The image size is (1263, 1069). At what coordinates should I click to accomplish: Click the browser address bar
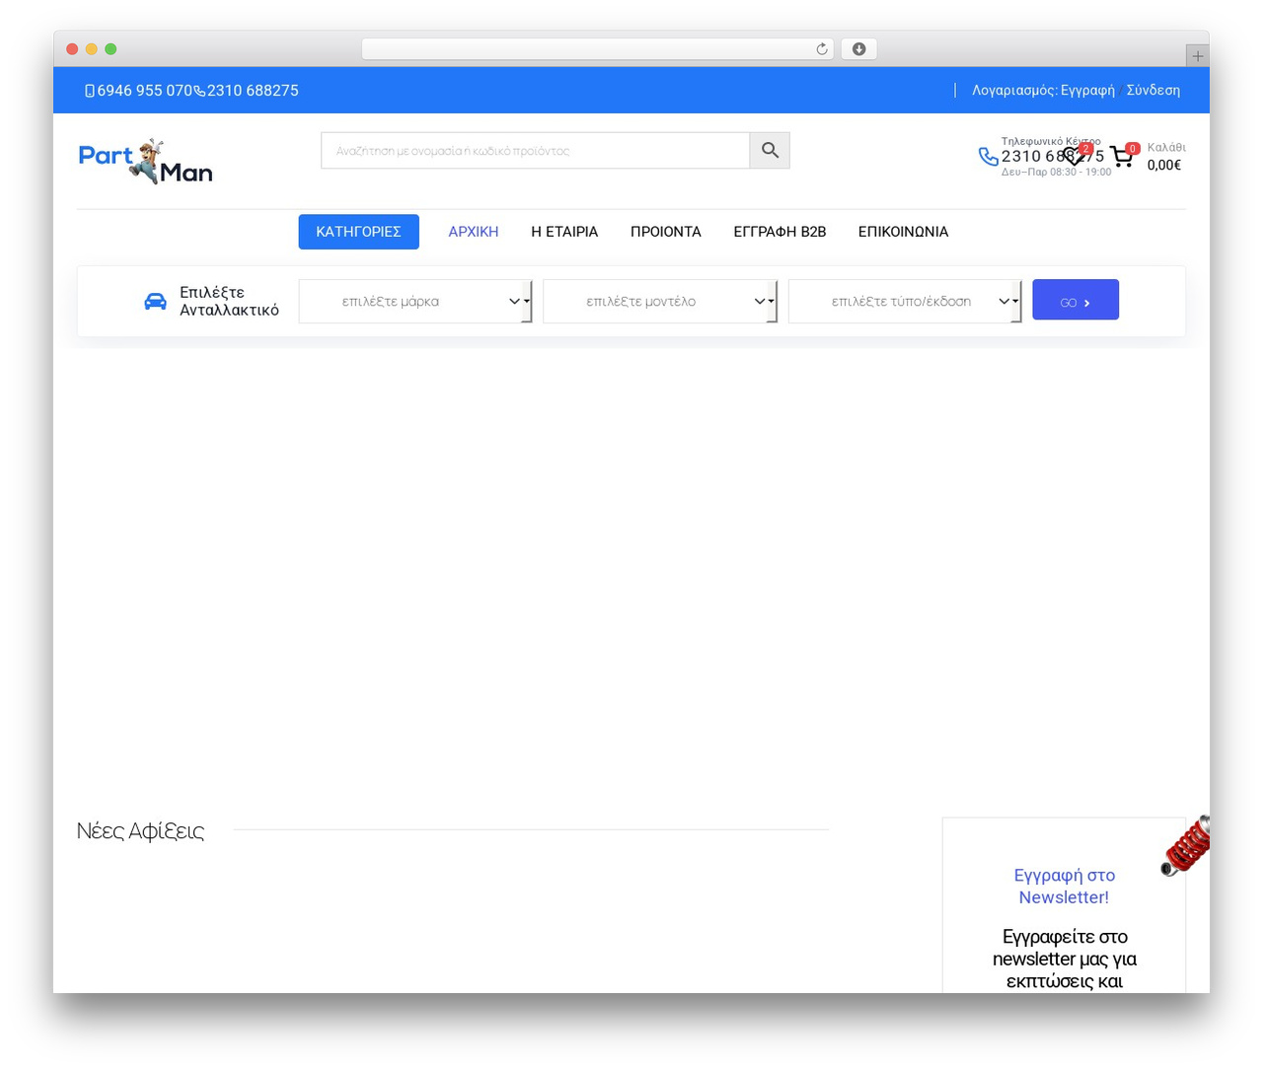[598, 49]
